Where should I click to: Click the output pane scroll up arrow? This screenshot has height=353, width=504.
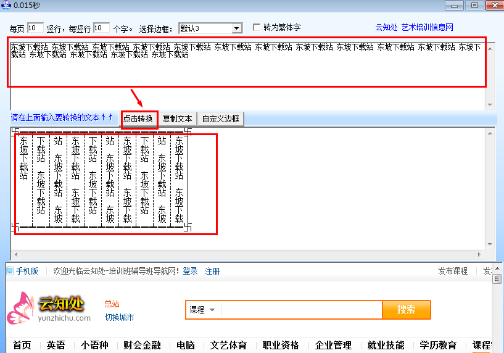490,133
